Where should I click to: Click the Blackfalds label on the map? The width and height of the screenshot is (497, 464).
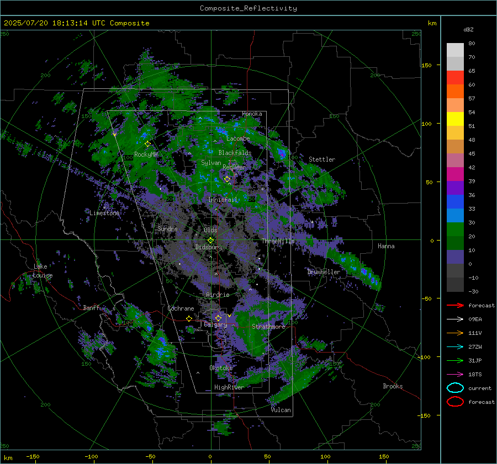click(x=235, y=153)
